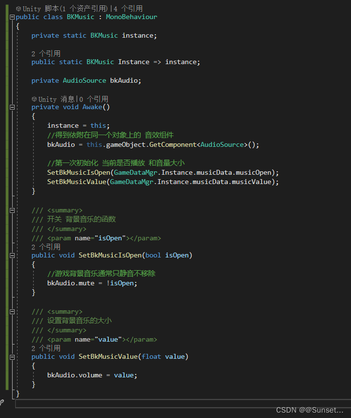The image size is (351, 418).
Task: Click AudioSource type in bkAudio field
Action: [85, 80]
